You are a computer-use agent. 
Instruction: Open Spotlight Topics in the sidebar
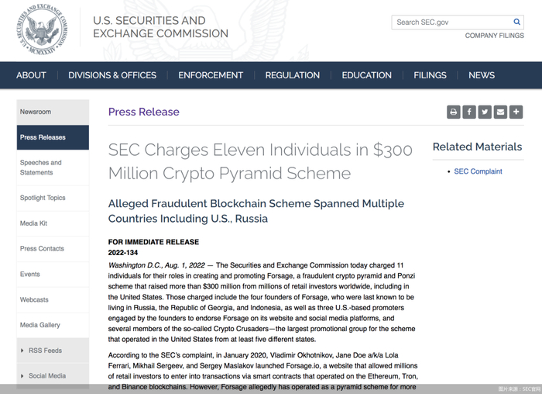point(43,198)
